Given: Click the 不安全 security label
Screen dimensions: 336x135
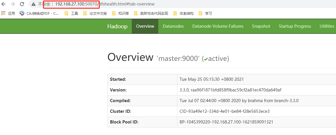Looking at the screenshot, I should (44, 4).
